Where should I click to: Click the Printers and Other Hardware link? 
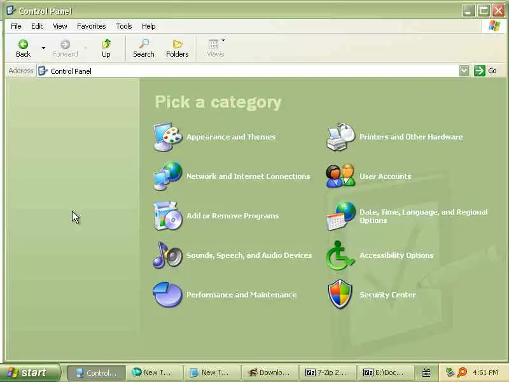[x=411, y=137]
